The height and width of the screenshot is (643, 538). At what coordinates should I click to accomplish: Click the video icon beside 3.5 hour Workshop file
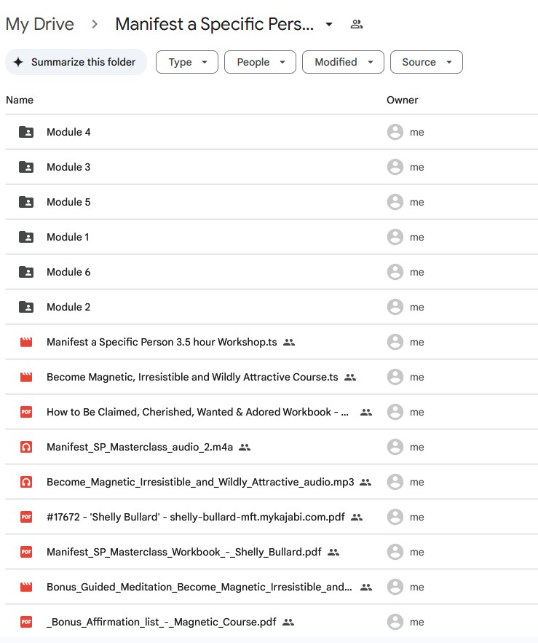tap(26, 342)
